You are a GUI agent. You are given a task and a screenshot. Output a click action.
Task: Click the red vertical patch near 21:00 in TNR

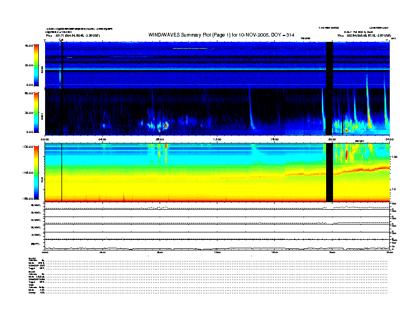pyautogui.click(x=347, y=154)
